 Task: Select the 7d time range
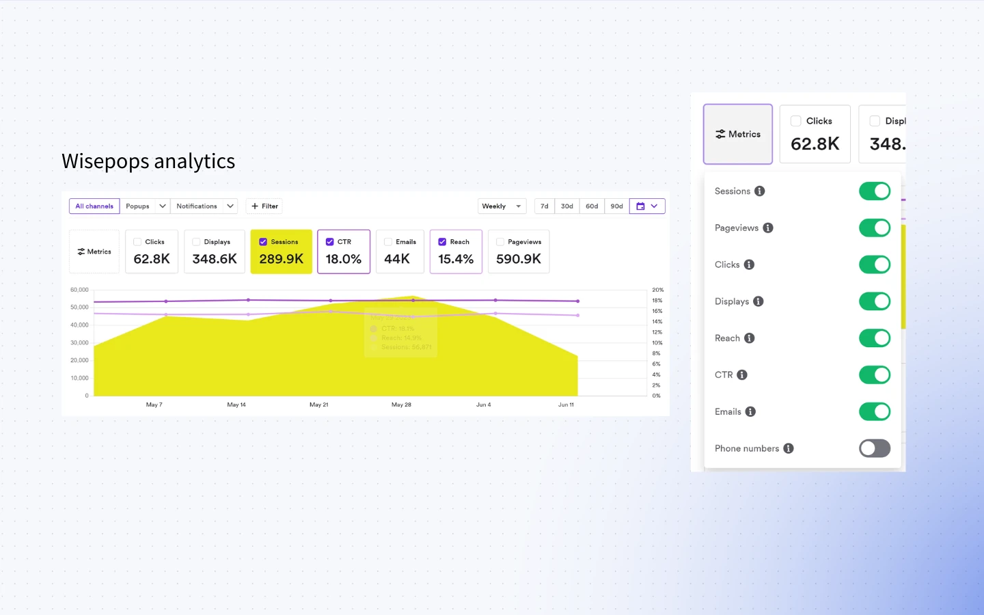tap(545, 206)
